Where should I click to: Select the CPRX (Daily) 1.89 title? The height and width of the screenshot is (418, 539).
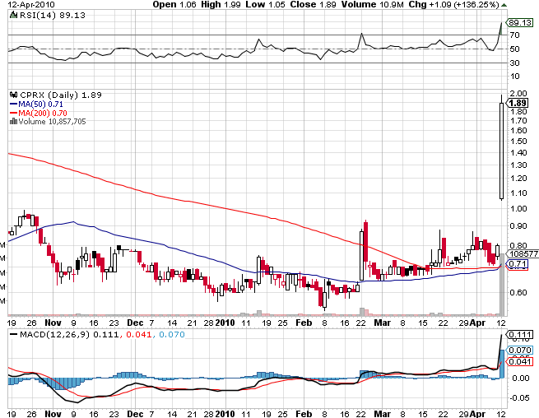tap(61, 95)
